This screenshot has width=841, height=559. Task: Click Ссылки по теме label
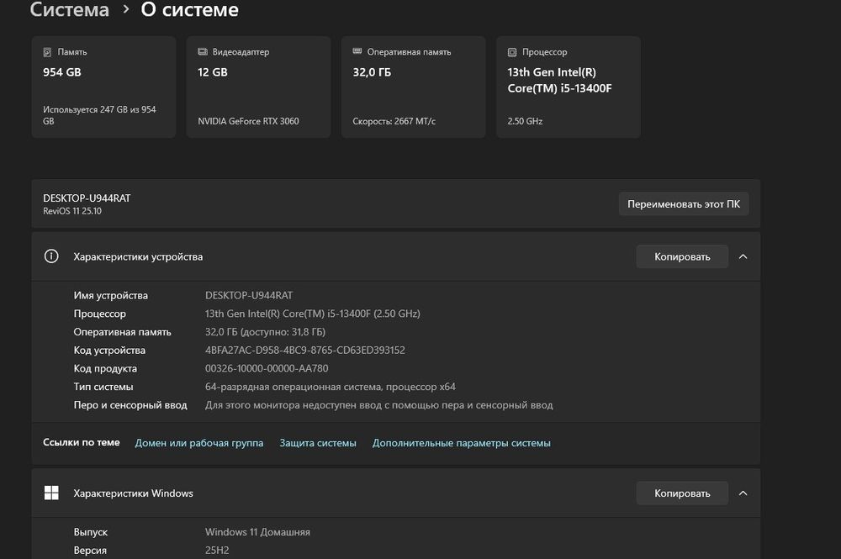(82, 443)
